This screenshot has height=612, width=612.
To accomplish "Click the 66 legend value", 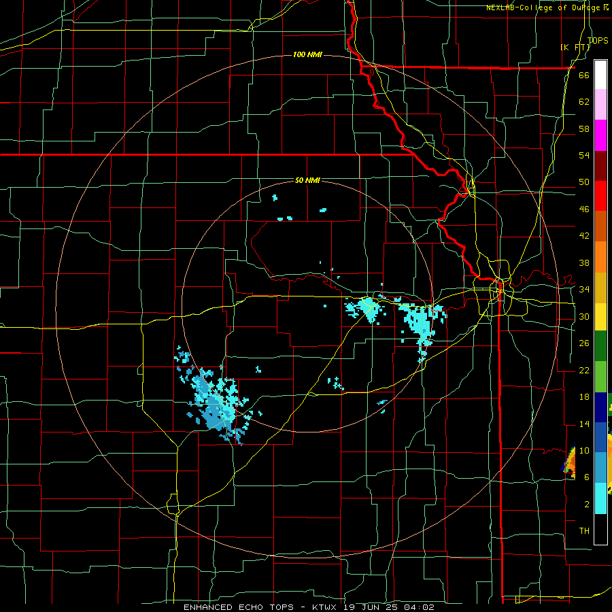I will point(584,75).
